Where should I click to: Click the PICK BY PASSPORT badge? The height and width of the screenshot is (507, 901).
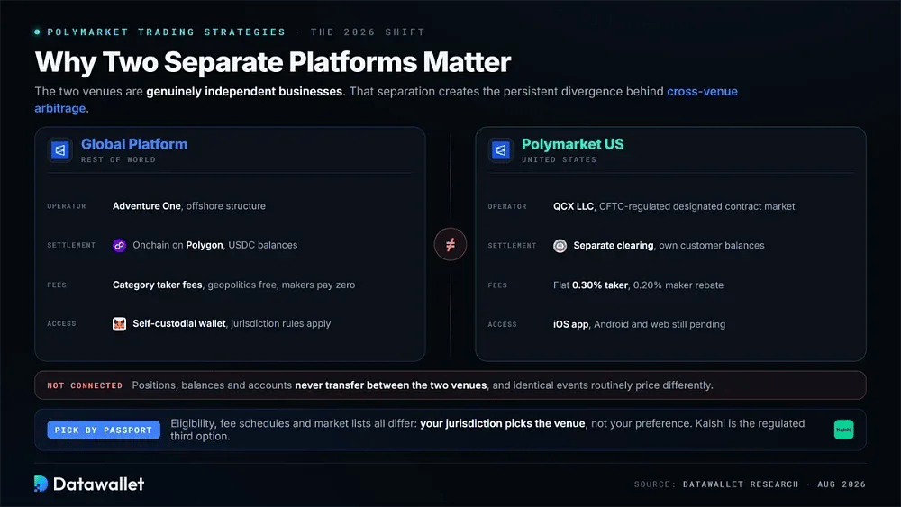(x=104, y=430)
